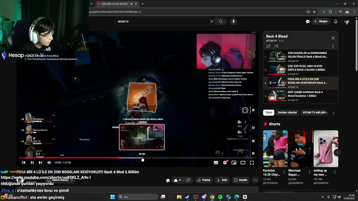
Task: Show more filter chips with right arrow
Action: click(x=333, y=113)
